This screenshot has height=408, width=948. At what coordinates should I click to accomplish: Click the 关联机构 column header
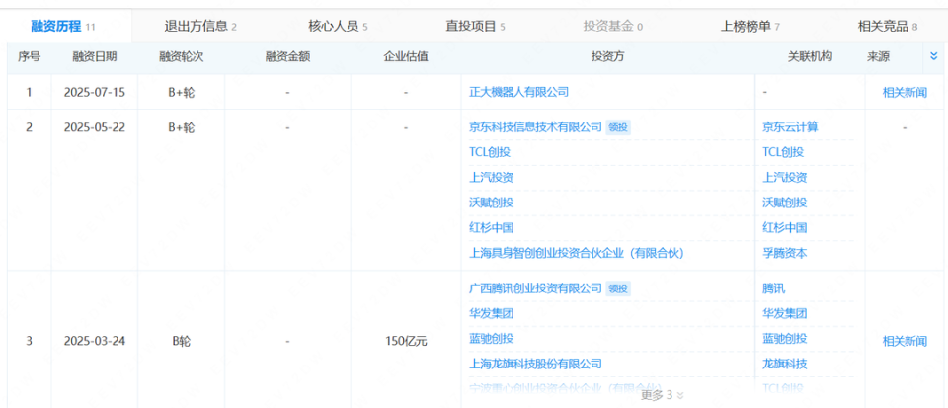(810, 57)
